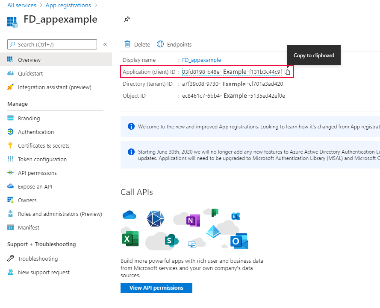Go to App registrations breadcrumb
Image resolution: width=380 pixels, height=308 pixels.
tap(68, 5)
